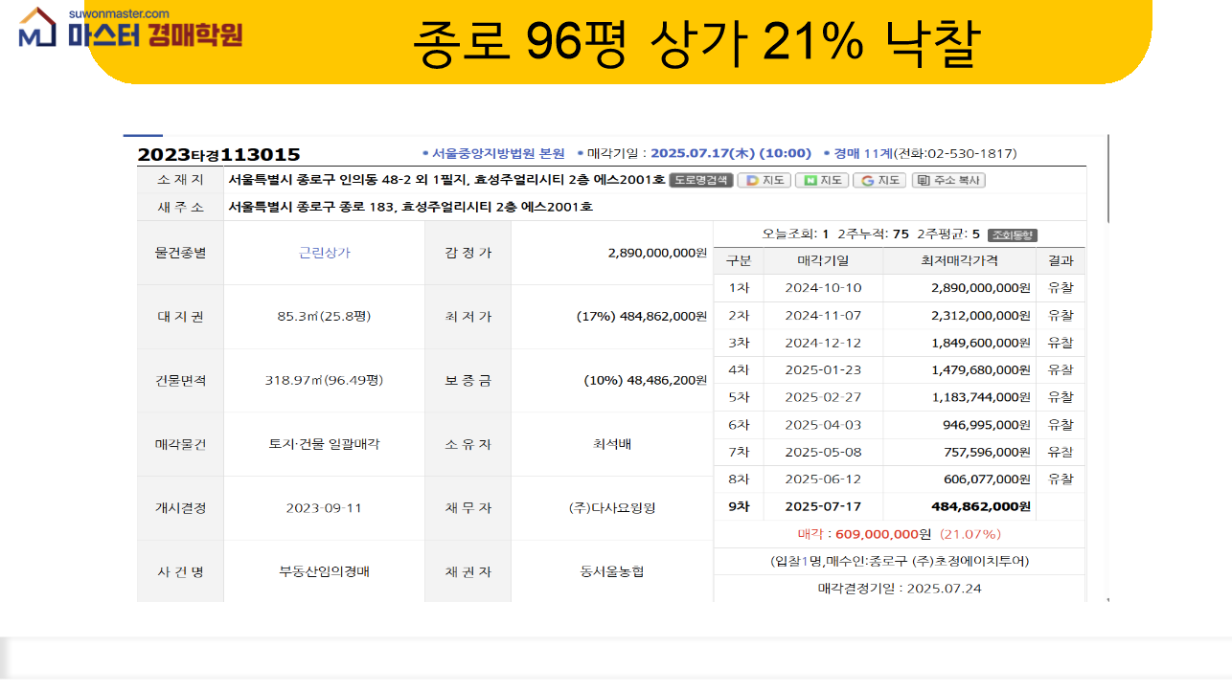Click the debtor (주)다사요잉잉
Viewport: 1232px width, 691px height.
click(612, 507)
